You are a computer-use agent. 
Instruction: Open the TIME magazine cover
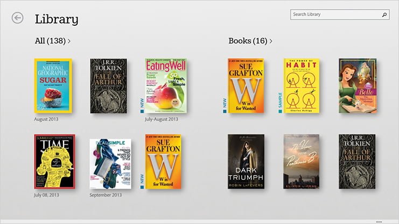[x=54, y=161]
